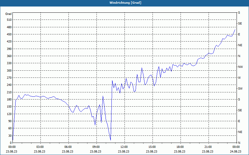Viewport: 249px width, 155px height.
Task: Click the SW compass label
Action: (x=240, y=89)
